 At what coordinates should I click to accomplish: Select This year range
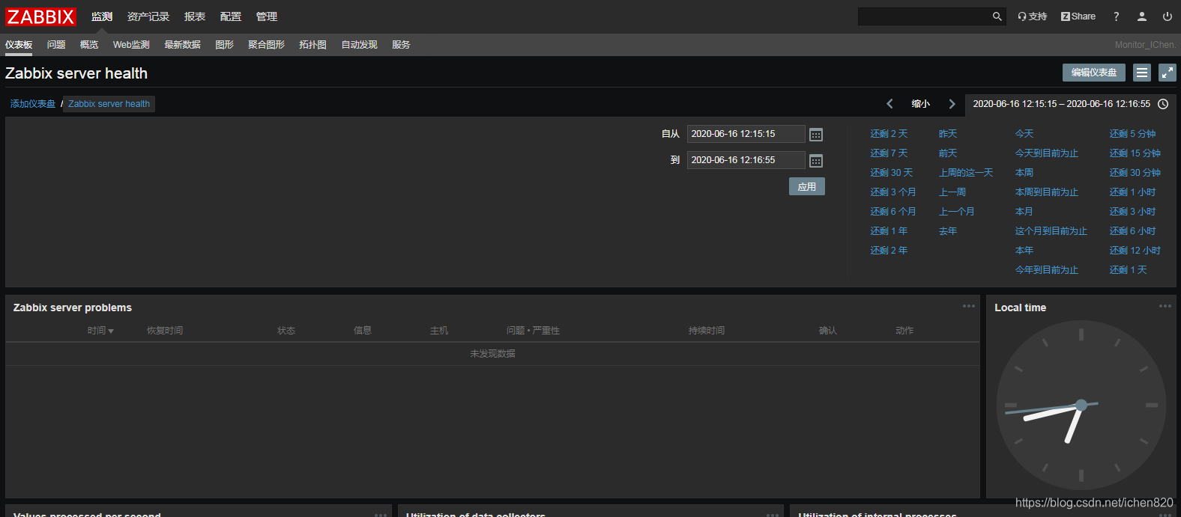(x=1024, y=251)
